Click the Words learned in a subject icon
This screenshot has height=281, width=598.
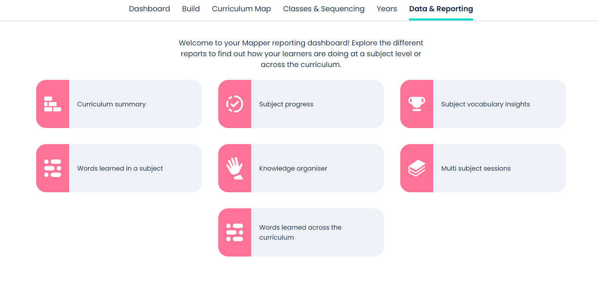click(x=53, y=168)
